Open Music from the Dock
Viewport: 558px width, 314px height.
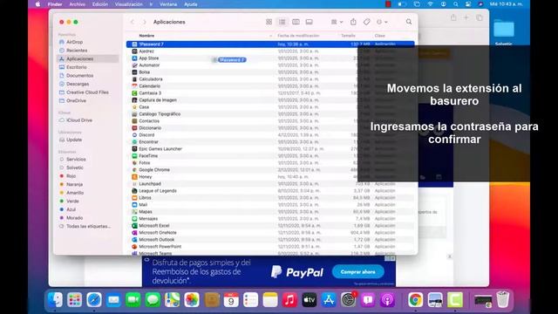pos(289,300)
